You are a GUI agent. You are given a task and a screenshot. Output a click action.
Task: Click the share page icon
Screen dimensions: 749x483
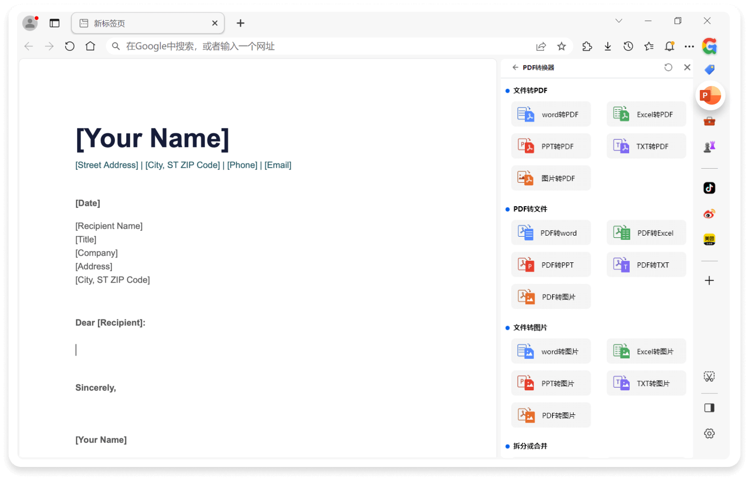tap(541, 47)
